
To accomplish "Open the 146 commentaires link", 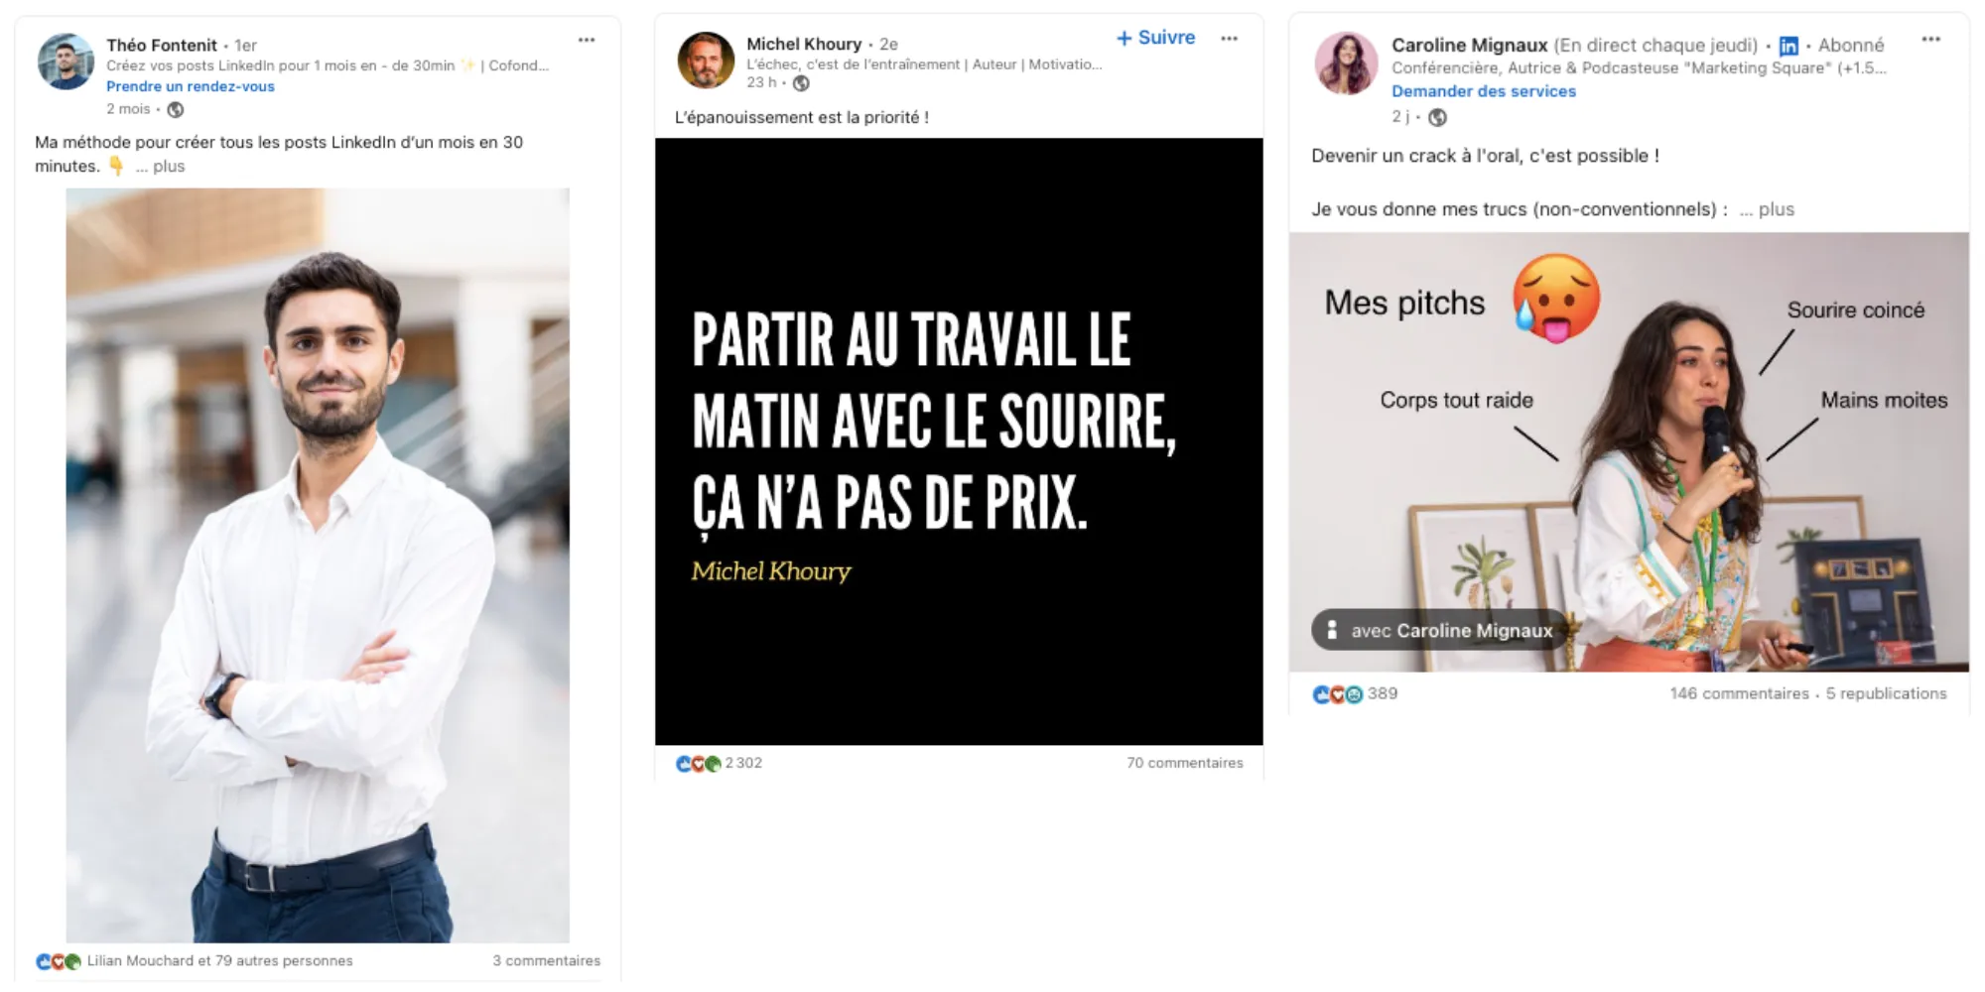I will [1739, 693].
